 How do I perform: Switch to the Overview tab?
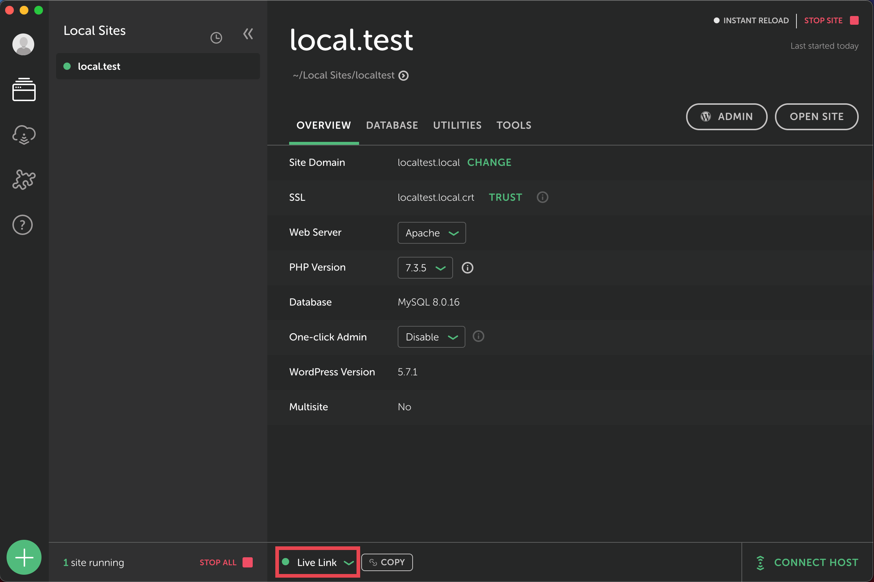(324, 125)
